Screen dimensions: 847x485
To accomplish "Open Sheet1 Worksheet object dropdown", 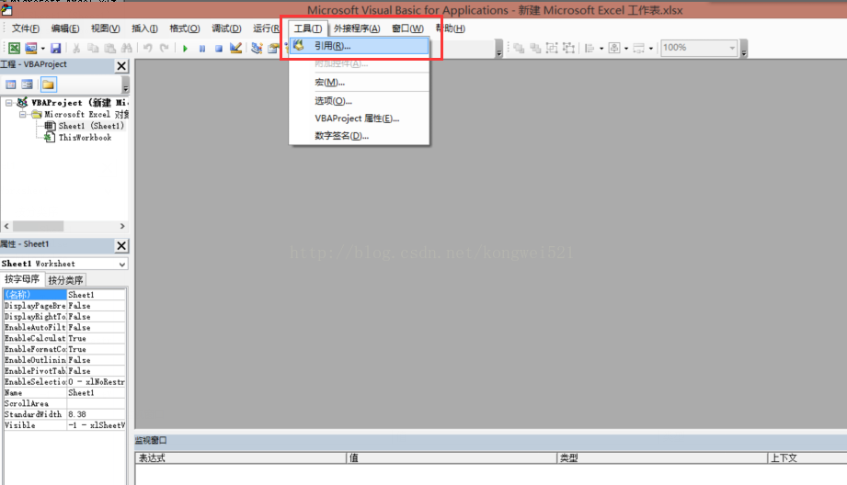I will coord(122,264).
